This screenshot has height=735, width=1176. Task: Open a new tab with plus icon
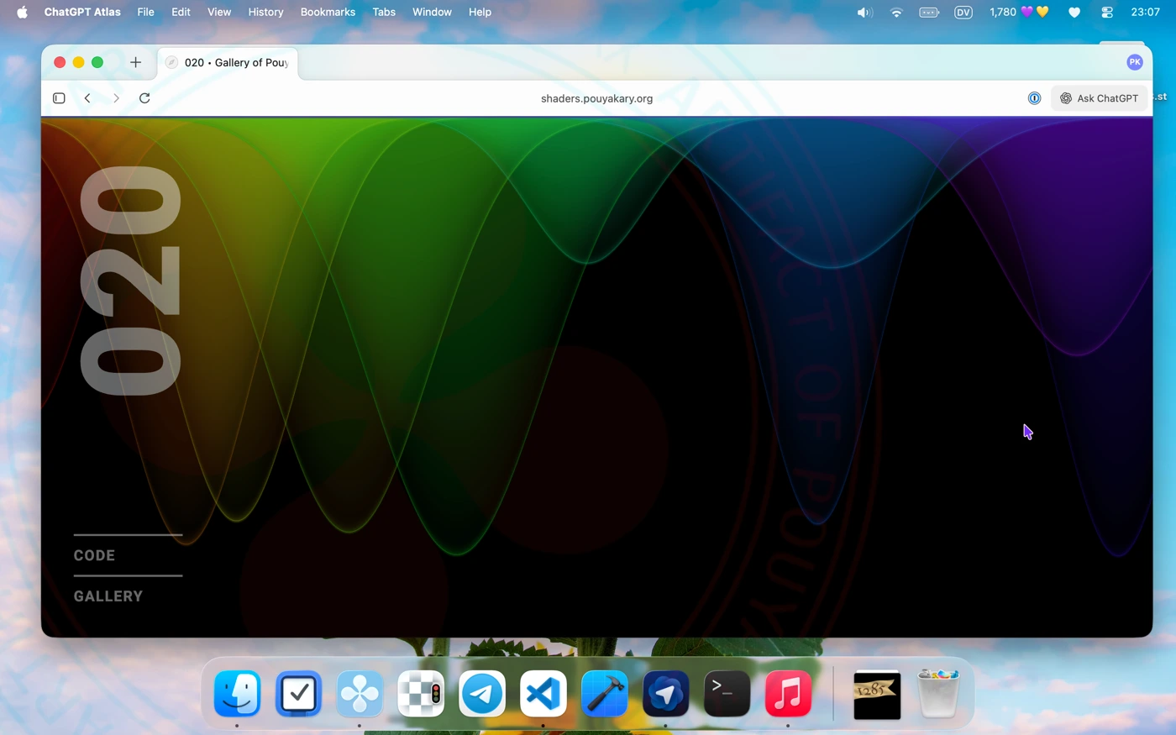(x=135, y=62)
